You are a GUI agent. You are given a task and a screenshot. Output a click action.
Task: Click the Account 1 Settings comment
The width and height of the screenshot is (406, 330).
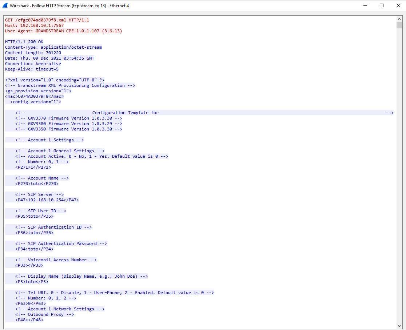49,140
